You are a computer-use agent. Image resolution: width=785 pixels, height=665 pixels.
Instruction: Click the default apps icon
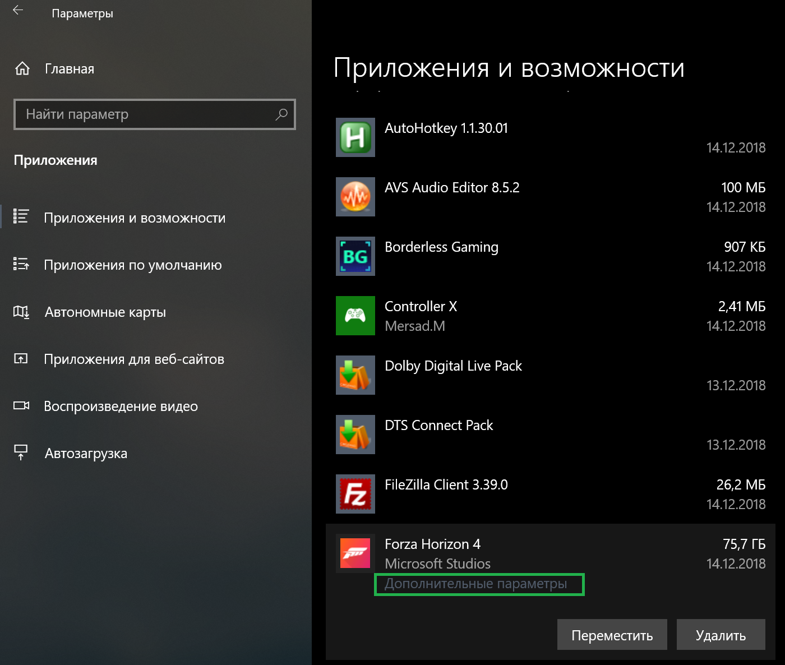(x=21, y=264)
